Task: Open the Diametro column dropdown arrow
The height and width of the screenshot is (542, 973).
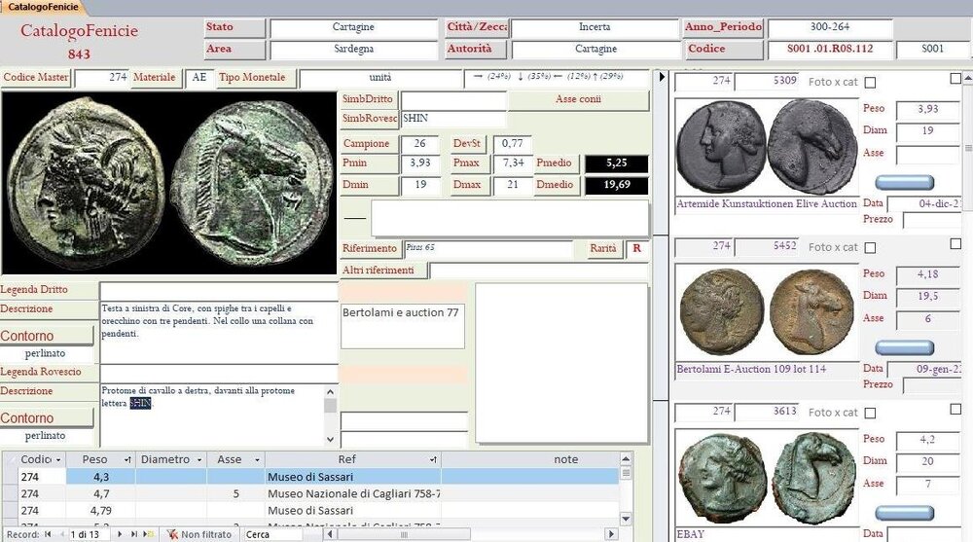Action: pyautogui.click(x=201, y=459)
